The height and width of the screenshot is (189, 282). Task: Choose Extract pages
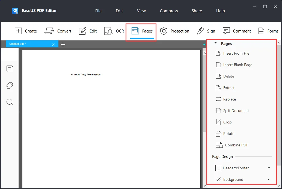tap(225, 88)
